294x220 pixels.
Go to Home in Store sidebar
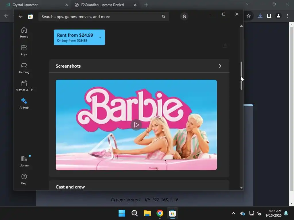coord(24,32)
